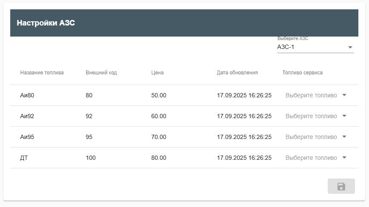This screenshot has width=369, height=207.
Task: Click the Дата обновления column header
Action: point(237,73)
